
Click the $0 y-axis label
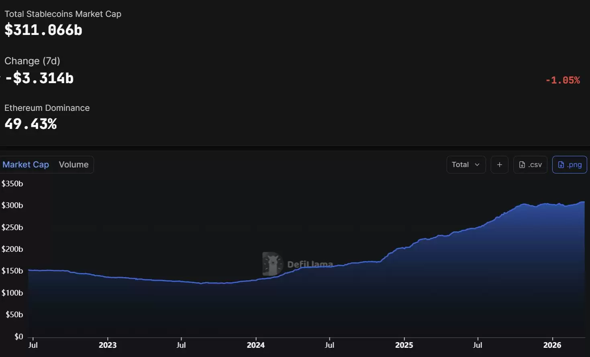(19, 337)
